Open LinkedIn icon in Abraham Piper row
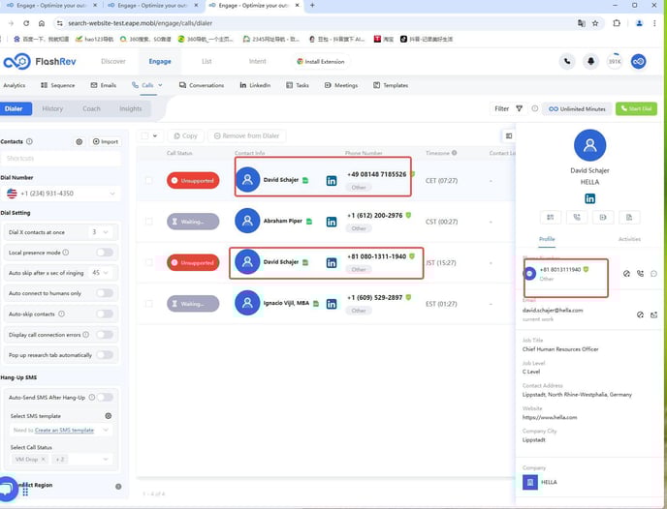Screen dimensions: 667x509 [332, 222]
